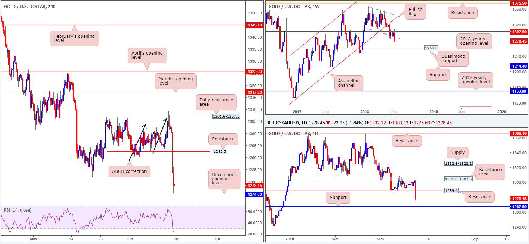
Task: Click the 20.0000 RSI axis value
Action: 255,234
